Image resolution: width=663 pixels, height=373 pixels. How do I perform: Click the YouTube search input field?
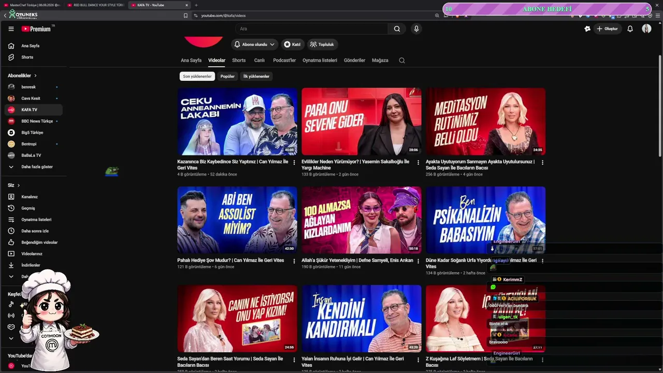(311, 29)
